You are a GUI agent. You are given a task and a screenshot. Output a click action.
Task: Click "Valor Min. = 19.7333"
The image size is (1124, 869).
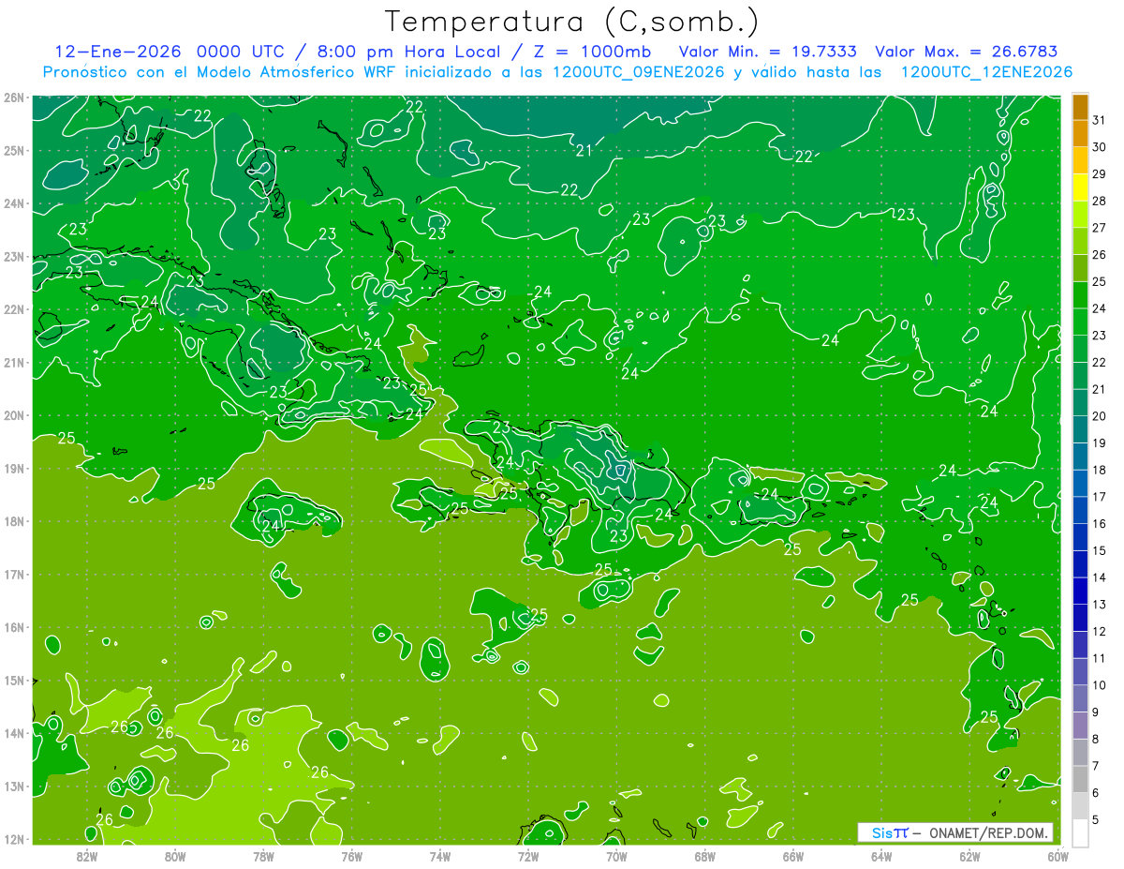click(768, 52)
